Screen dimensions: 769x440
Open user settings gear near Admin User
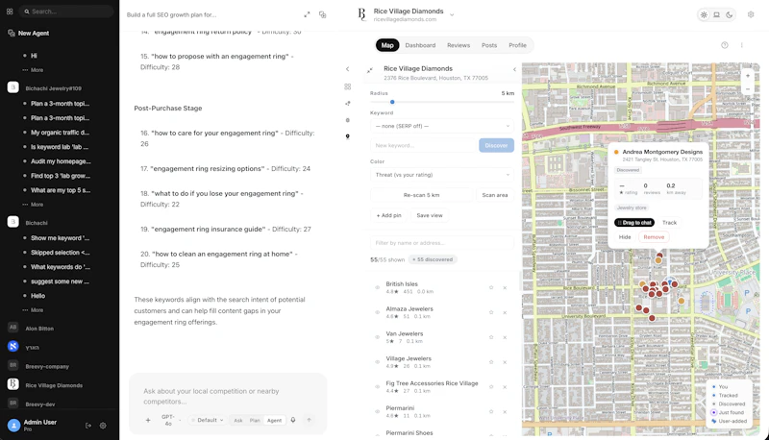coord(103,426)
